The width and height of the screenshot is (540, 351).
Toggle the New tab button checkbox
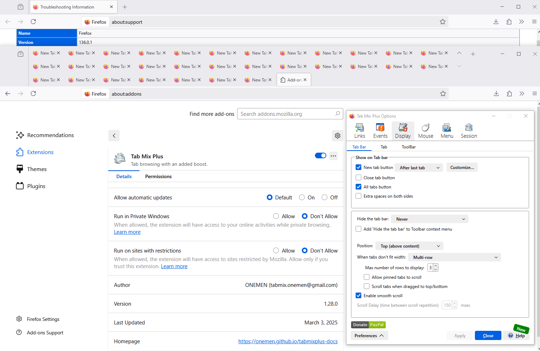(358, 168)
